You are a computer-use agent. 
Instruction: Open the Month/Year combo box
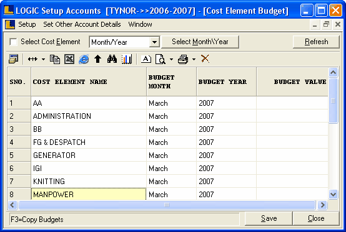(x=154, y=42)
